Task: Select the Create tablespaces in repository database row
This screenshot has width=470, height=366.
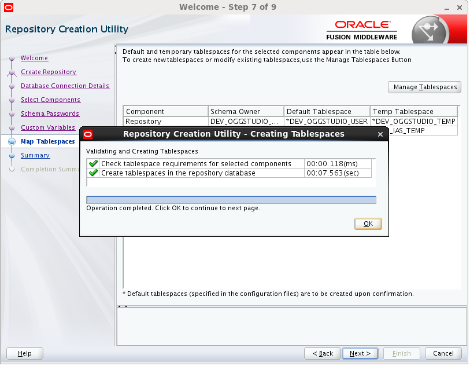Action: (x=229, y=173)
